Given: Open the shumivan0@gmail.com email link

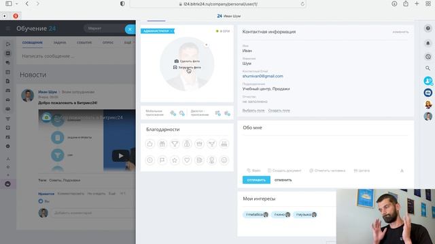Looking at the screenshot, I should pos(263,76).
